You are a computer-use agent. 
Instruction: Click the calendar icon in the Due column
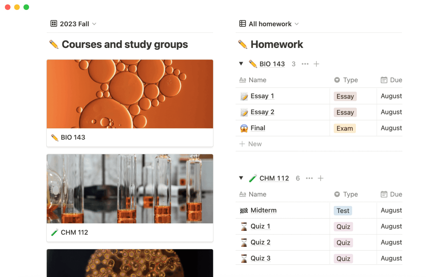click(x=384, y=80)
